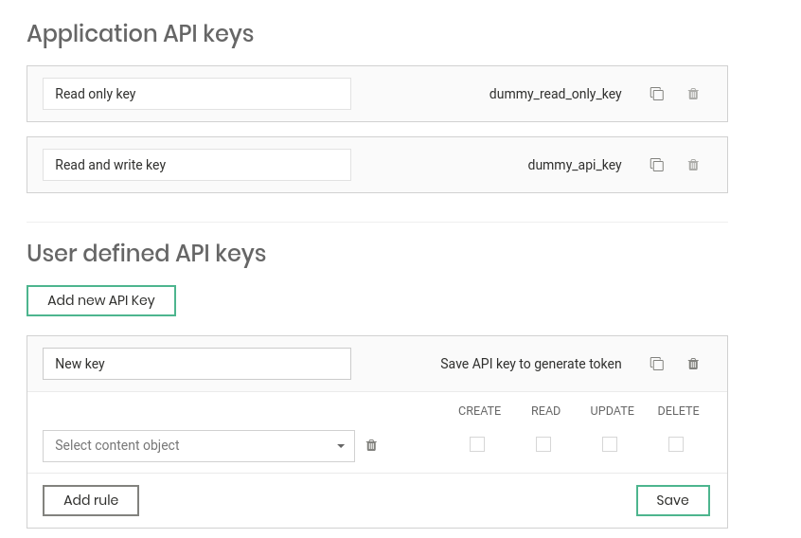Toggle the DELETE permission checkbox
This screenshot has width=801, height=538.
point(676,444)
